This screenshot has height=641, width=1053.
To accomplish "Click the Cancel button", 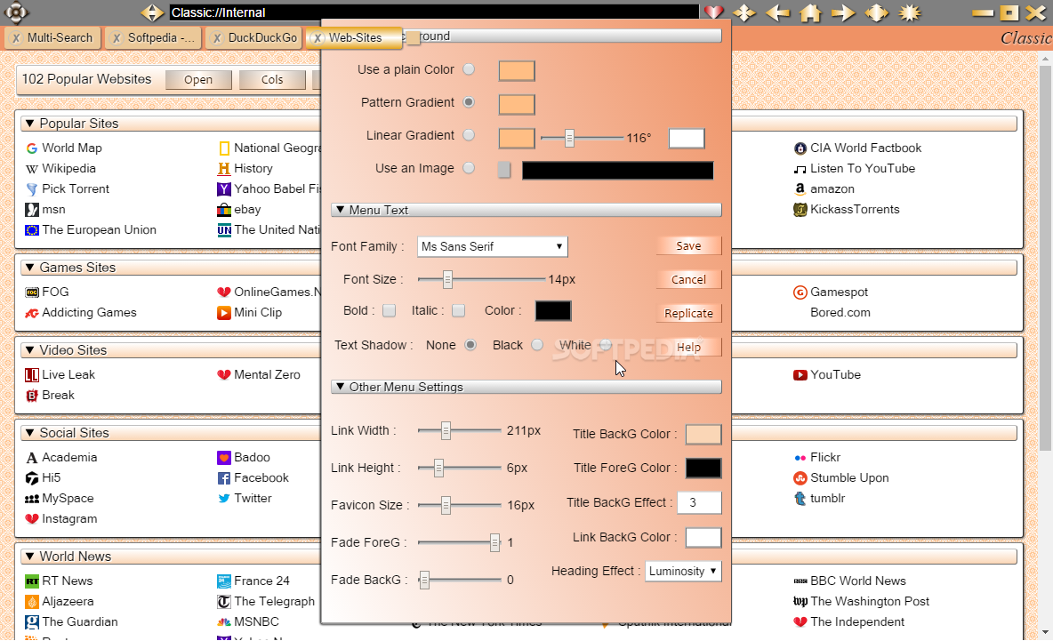I will [x=688, y=280].
